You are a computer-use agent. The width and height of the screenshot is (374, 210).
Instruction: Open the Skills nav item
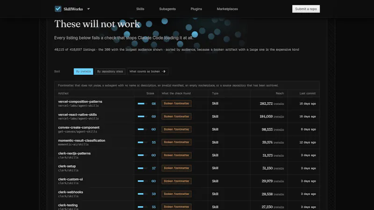(x=140, y=9)
